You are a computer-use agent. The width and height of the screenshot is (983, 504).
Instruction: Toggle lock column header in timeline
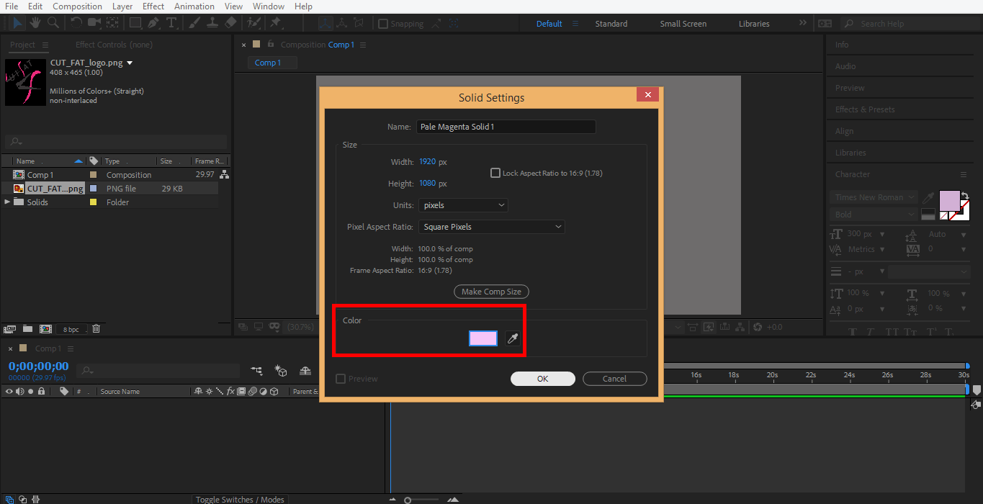[42, 392]
